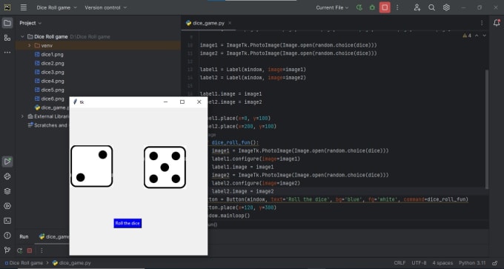
Task: Open Search Everywhere magnifier
Action: (431, 7)
